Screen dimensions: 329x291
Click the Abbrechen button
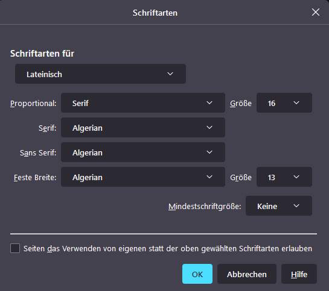coord(247,274)
